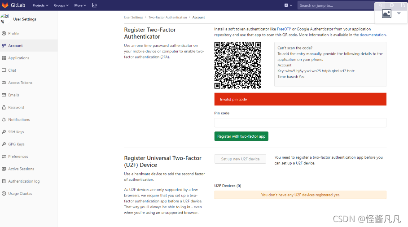Click the Time based: Yes line
The height and width of the screenshot is (227, 408).
coord(291,77)
